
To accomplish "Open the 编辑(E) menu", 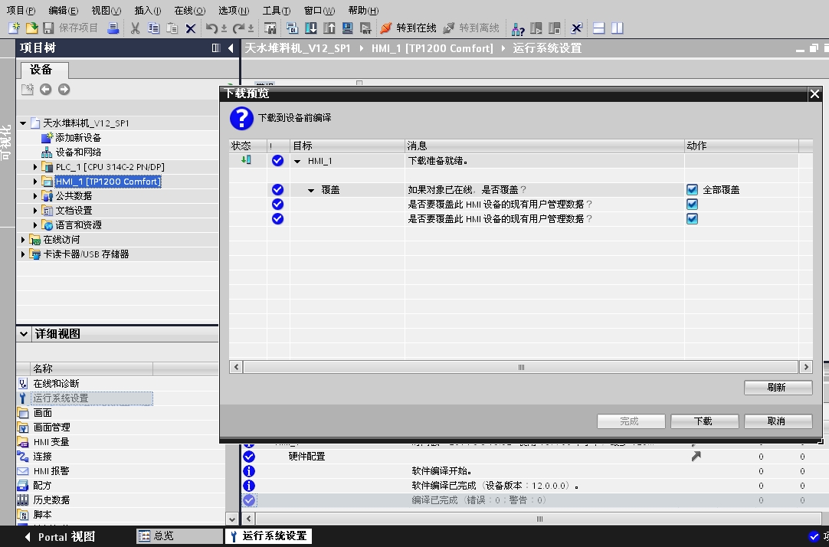I will [x=64, y=11].
